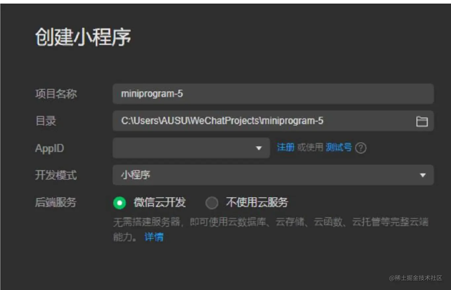The image size is (451, 290).
Task: Click the 开发模式 dropdown arrow icon
Action: coord(423,175)
